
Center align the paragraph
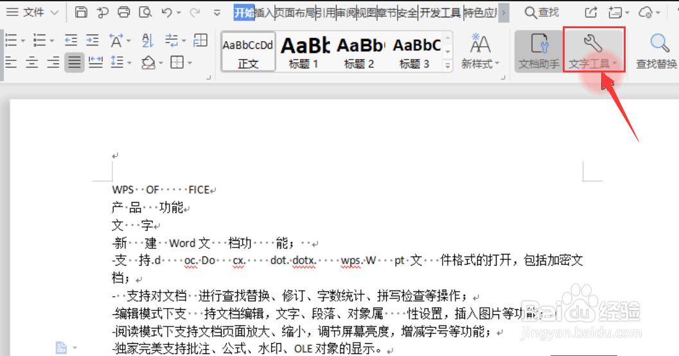(32, 63)
